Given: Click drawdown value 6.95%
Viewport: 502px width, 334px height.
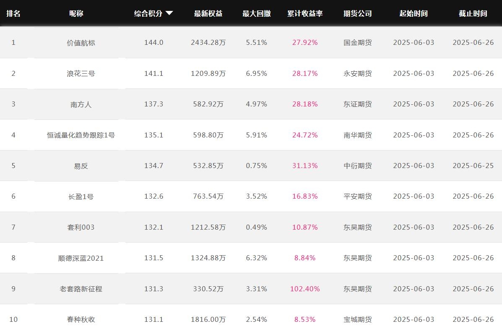Looking at the screenshot, I should [256, 74].
